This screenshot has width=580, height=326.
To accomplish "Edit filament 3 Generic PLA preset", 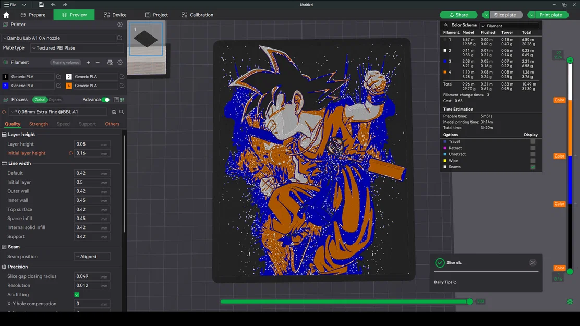I will click(58, 86).
